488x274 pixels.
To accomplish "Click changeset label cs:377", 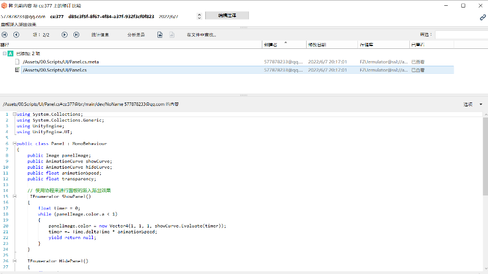I will click(57, 16).
